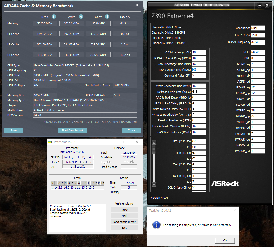This screenshot has height=247, width=274.
Task: Click the Mail button in TestMem5
Action: tap(124, 216)
